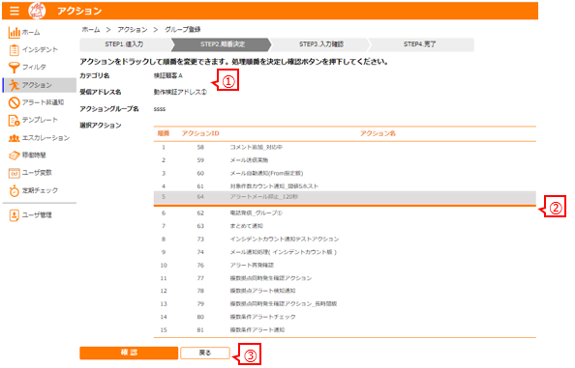
Task: Click the カテゴリ名 value 検証顧客A
Action: pos(168,75)
